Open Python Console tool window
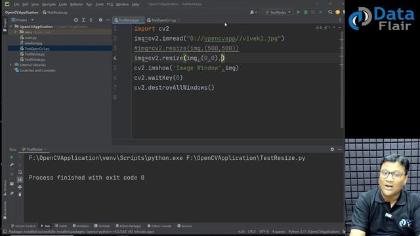 (x=159, y=226)
